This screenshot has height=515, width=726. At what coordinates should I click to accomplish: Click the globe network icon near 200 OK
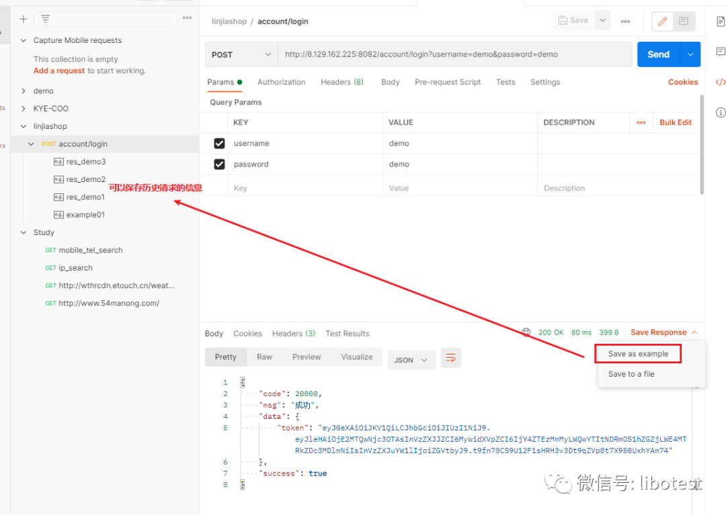526,332
